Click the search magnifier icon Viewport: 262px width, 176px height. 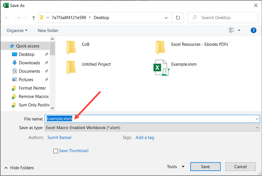(194, 17)
